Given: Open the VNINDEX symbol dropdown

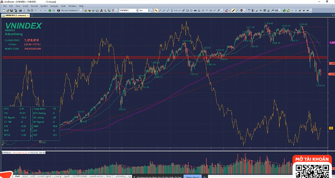Looking at the screenshot, I should 136,11.
